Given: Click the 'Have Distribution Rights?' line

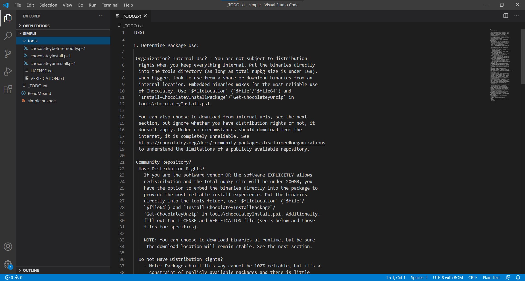Looking at the screenshot, I should tap(171, 169).
